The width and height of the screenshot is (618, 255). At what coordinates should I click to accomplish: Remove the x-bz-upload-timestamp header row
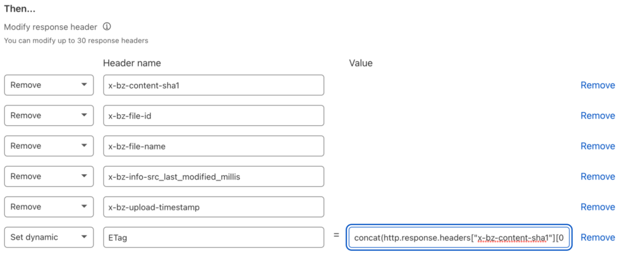597,207
